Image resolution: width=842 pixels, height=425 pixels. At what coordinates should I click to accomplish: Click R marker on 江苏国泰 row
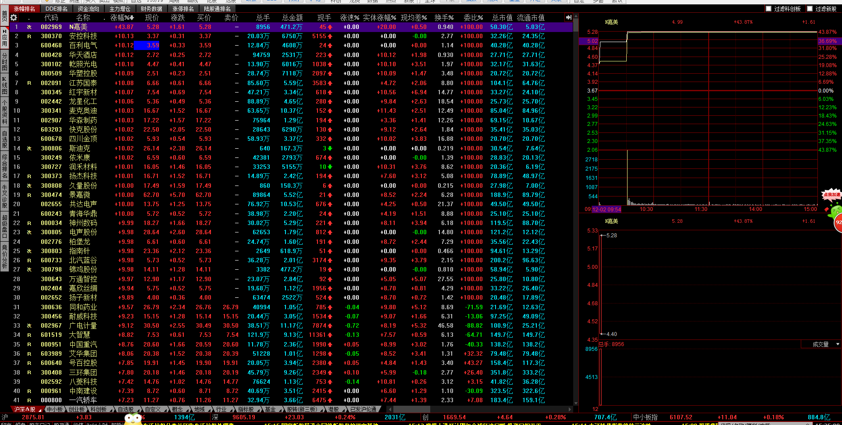(x=29, y=83)
